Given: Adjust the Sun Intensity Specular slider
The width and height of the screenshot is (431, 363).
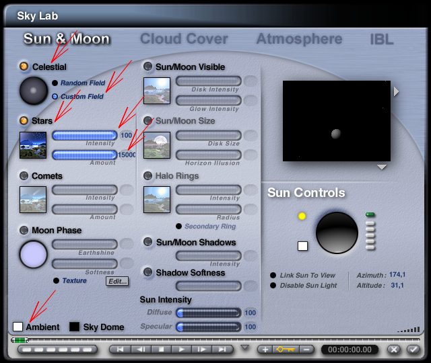Looking at the screenshot, I should click(x=209, y=327).
